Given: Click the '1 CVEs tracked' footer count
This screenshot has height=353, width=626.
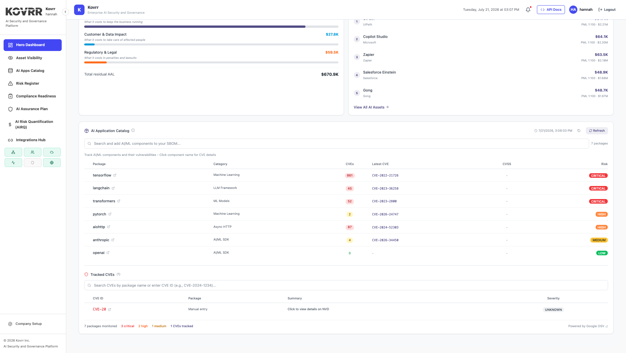Looking at the screenshot, I should (182, 326).
